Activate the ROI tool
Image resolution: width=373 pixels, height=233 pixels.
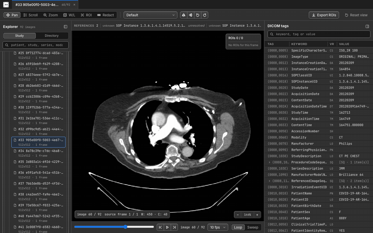coord(86,15)
